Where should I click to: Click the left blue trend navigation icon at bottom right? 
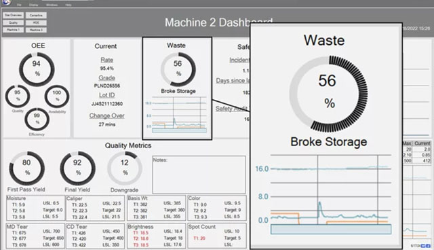[x=423, y=246]
